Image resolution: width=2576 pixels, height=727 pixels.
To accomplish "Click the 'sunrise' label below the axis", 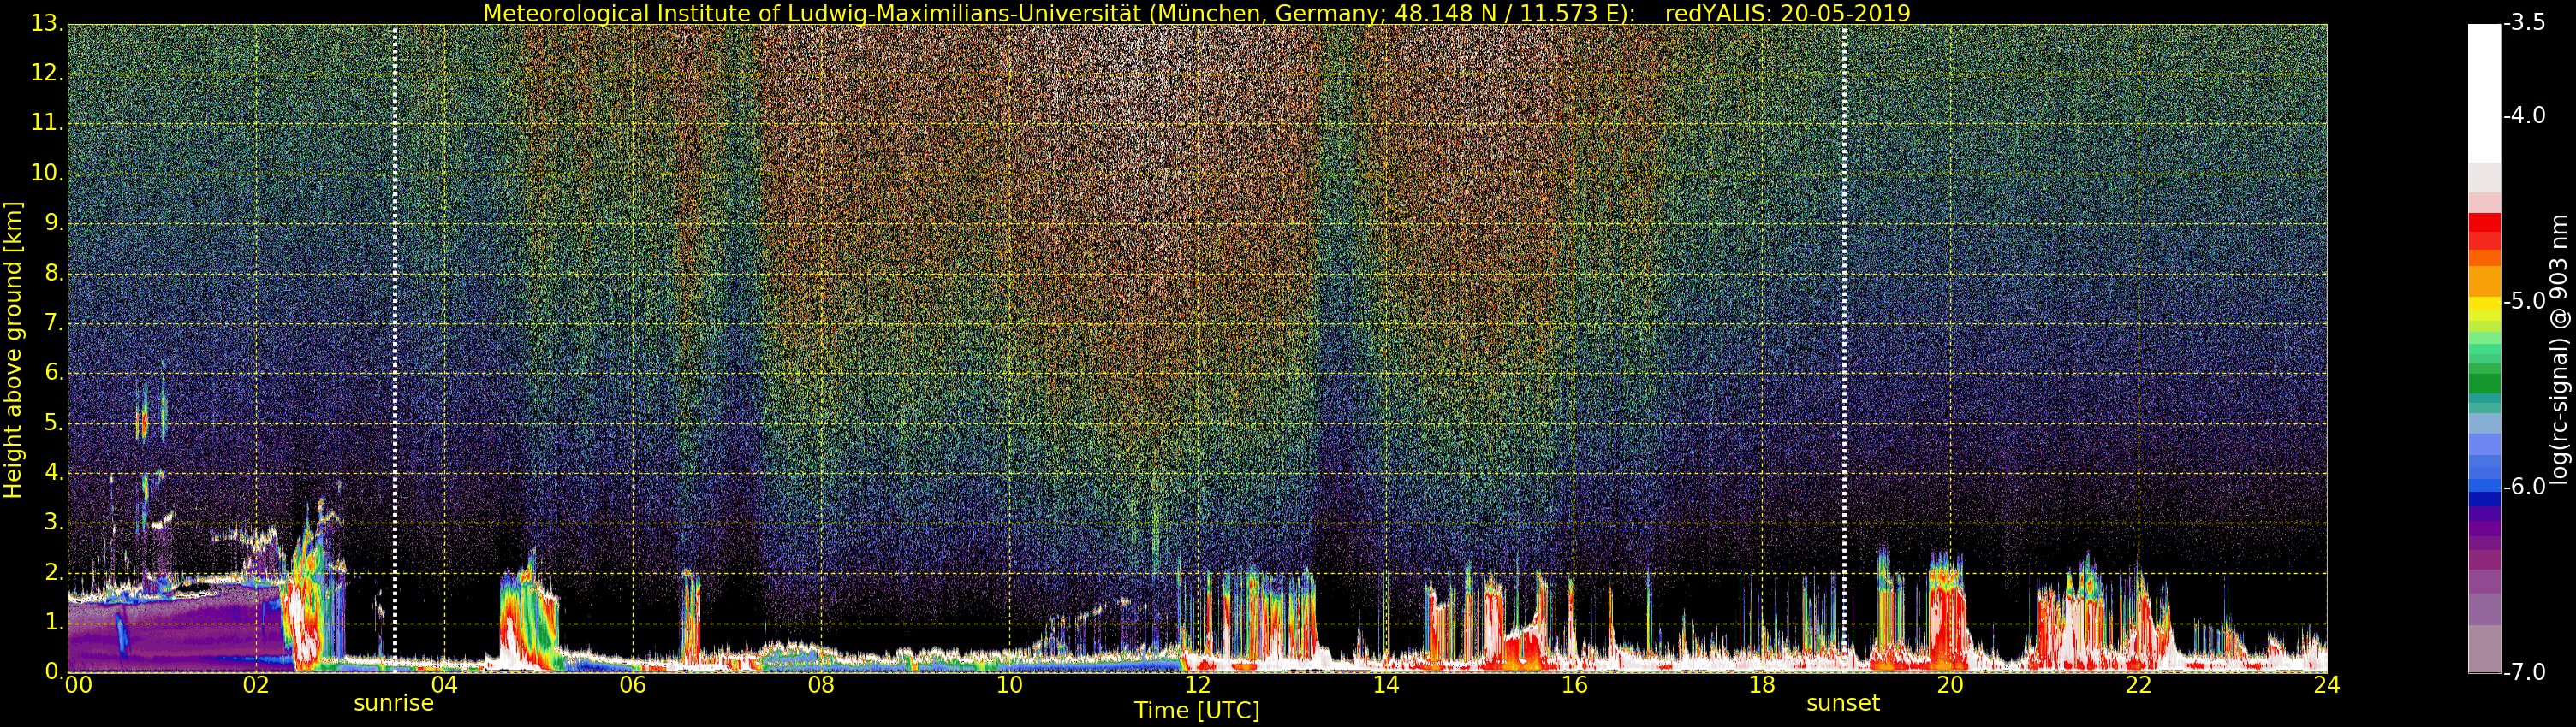I will pyautogui.click(x=394, y=703).
